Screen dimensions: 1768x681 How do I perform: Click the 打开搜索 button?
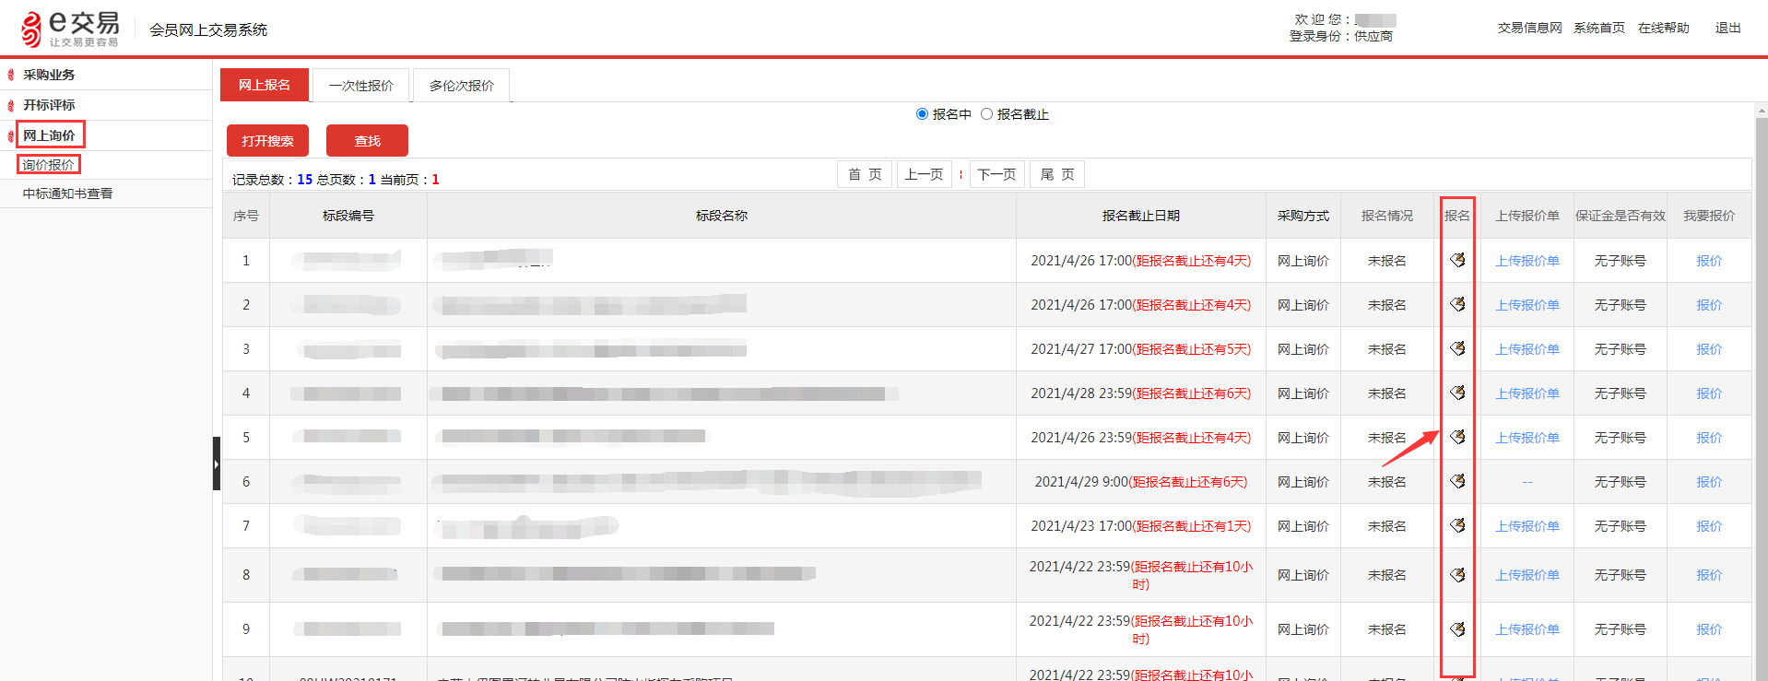click(267, 141)
